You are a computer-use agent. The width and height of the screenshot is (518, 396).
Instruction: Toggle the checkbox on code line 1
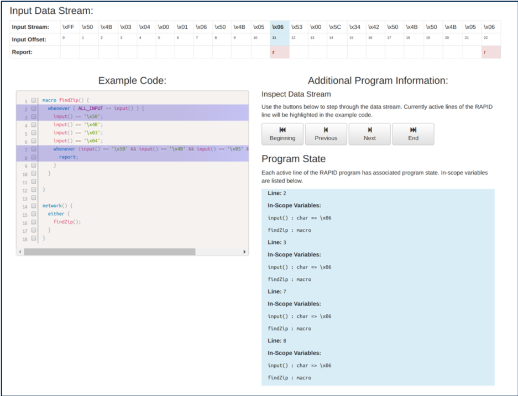coord(34,100)
